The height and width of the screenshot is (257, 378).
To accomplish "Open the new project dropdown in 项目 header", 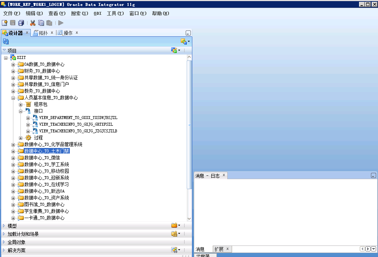I will click(x=176, y=50).
